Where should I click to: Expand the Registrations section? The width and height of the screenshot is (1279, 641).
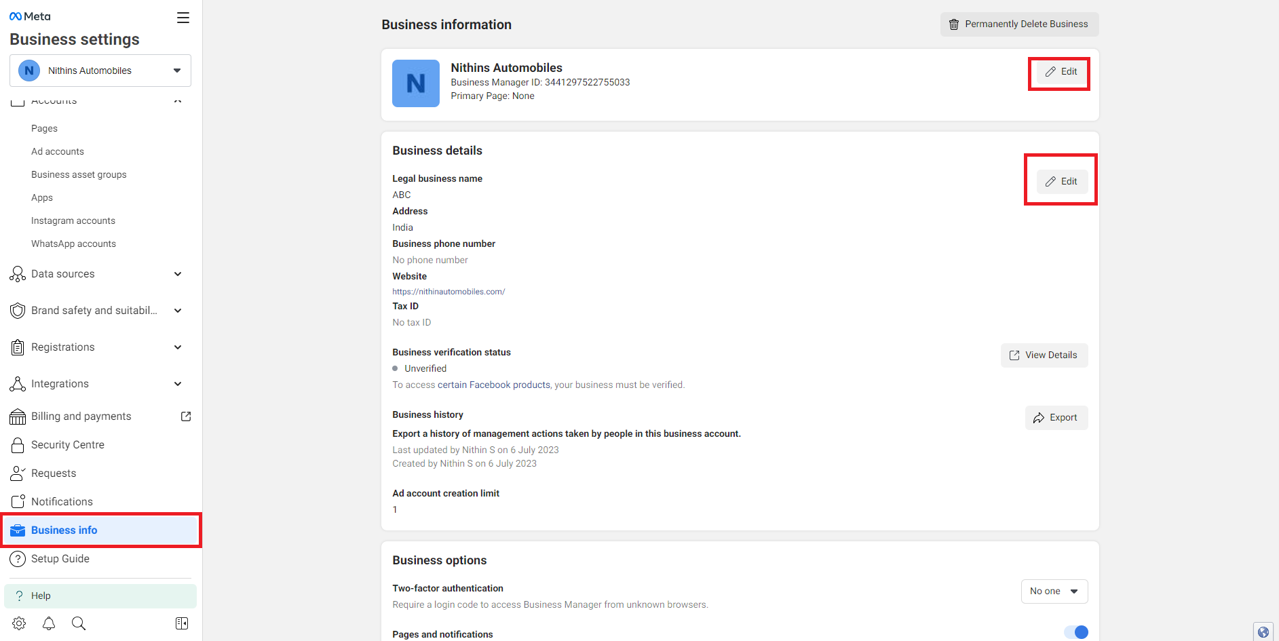click(178, 347)
